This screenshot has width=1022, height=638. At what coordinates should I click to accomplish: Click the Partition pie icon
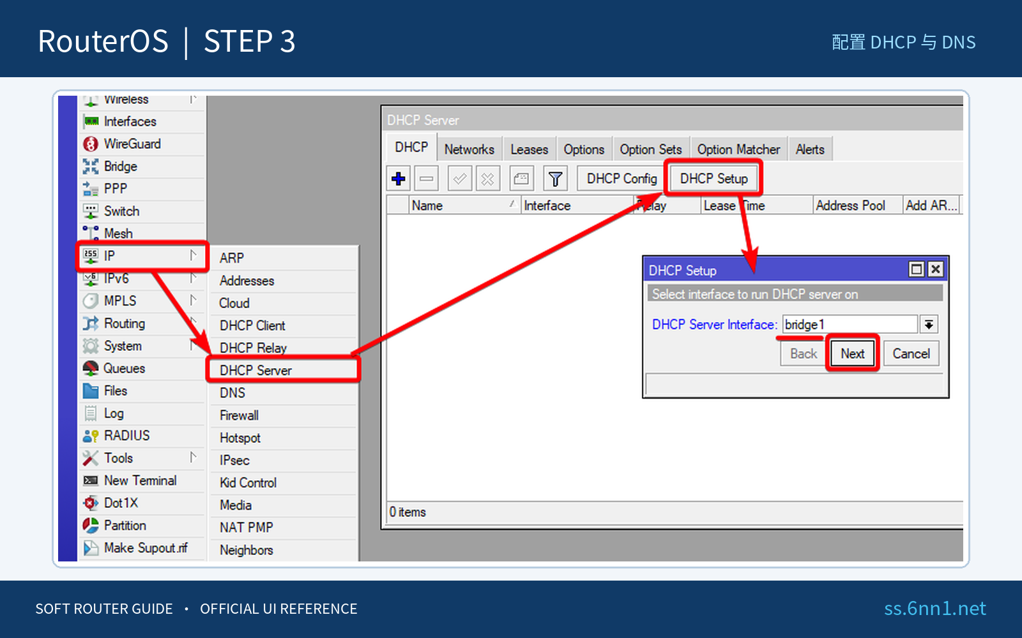[x=91, y=526]
